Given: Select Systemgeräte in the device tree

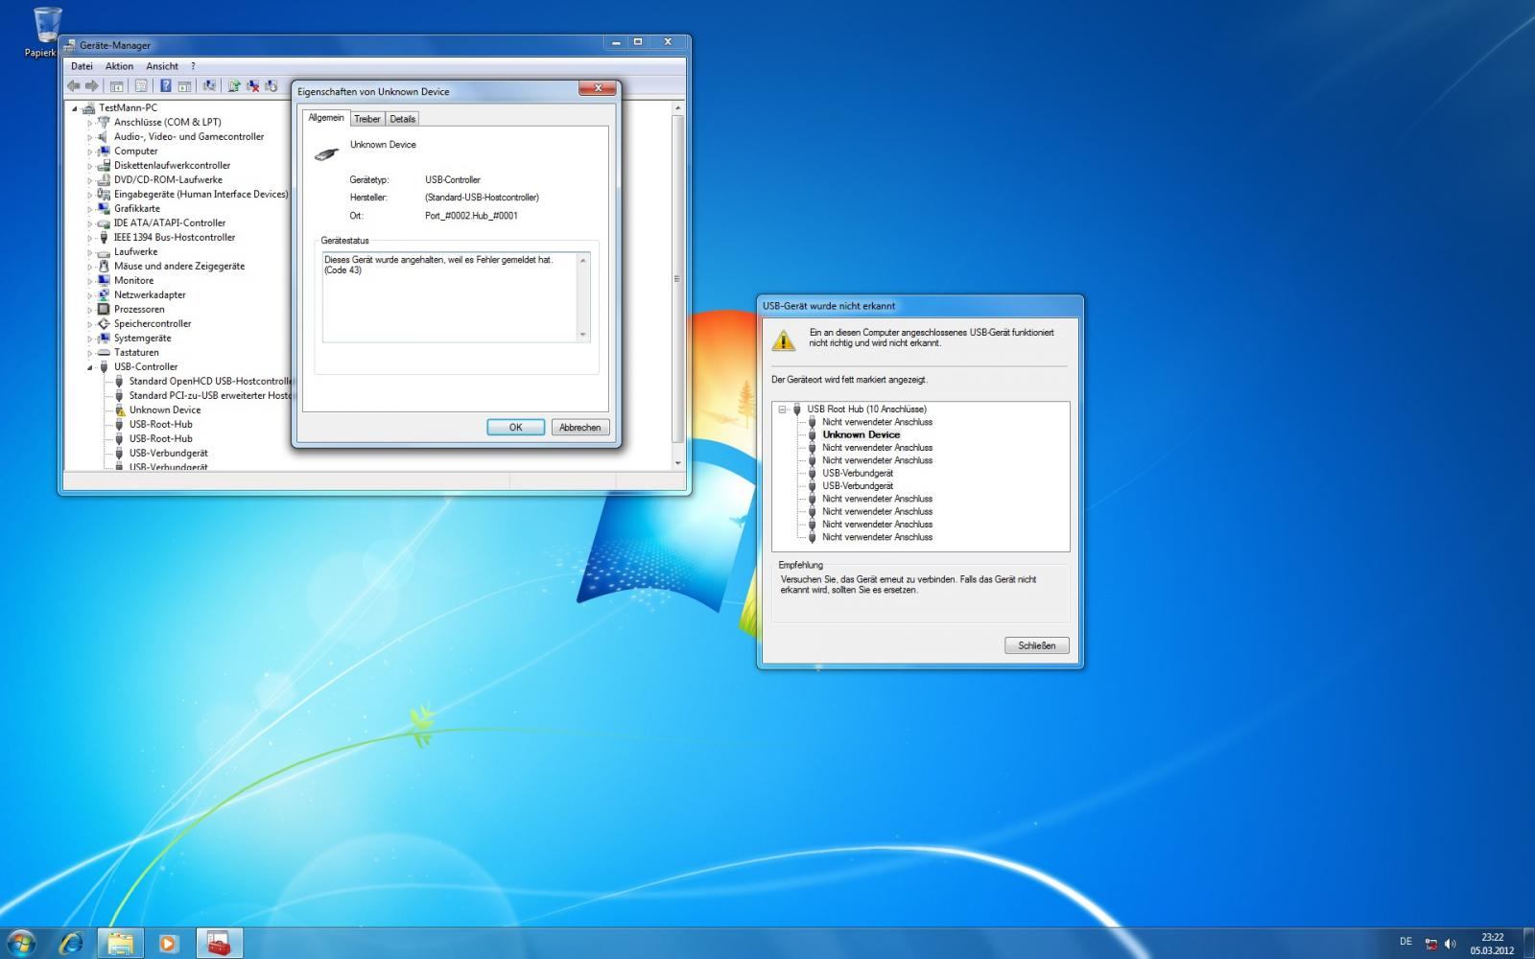Looking at the screenshot, I should (142, 338).
